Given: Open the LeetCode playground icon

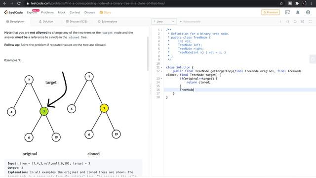Looking at the screenshot, I should (x=287, y=12).
